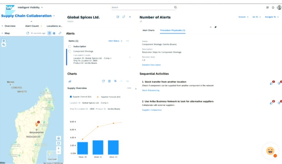
Task: Click the rectangular zoom selection map button
Action: pyautogui.click(x=58, y=143)
